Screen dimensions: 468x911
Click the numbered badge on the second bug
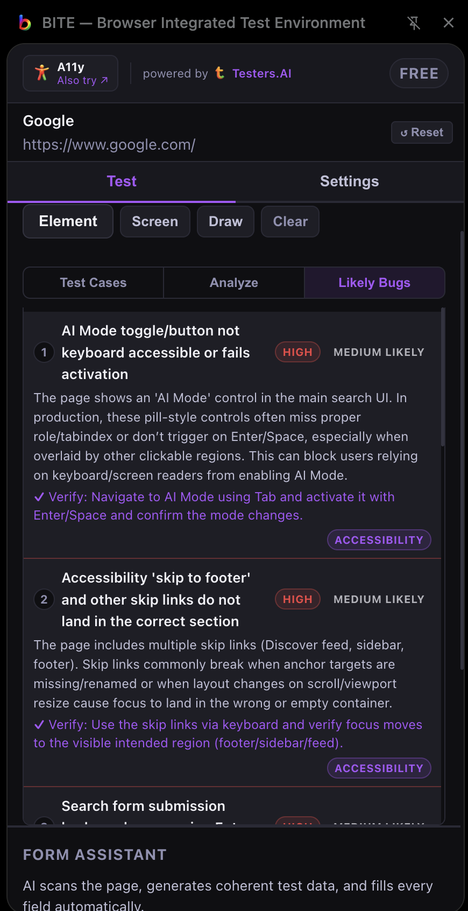coord(44,599)
